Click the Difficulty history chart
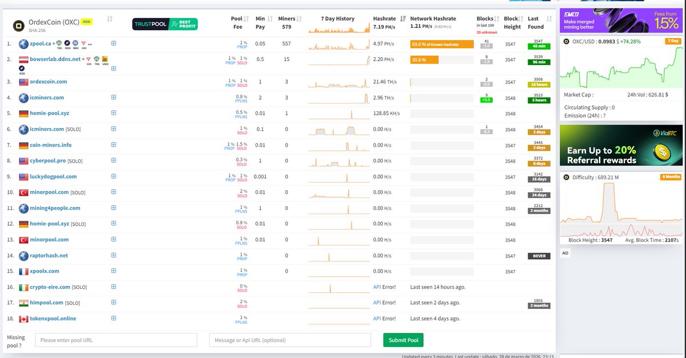 point(621,209)
